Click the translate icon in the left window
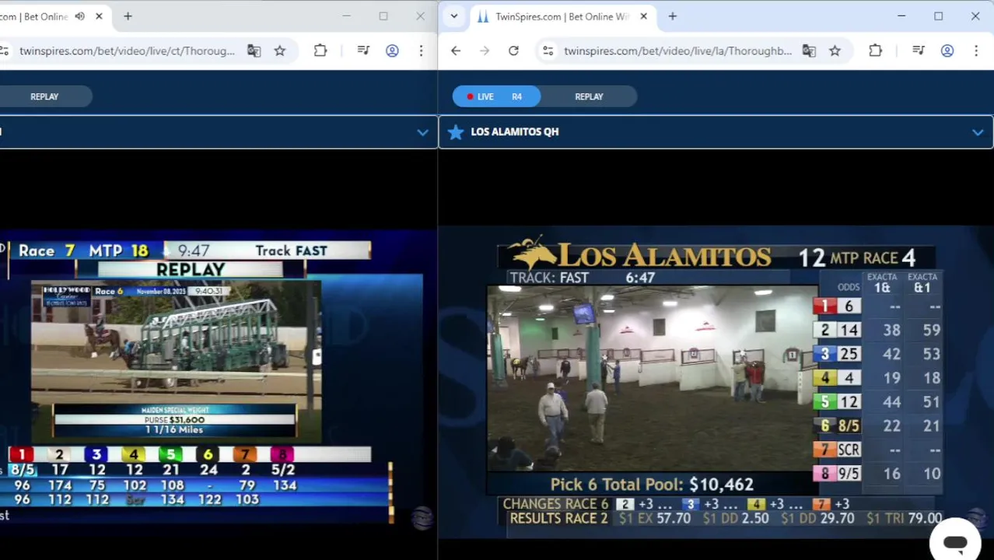Image resolution: width=994 pixels, height=560 pixels. point(254,51)
